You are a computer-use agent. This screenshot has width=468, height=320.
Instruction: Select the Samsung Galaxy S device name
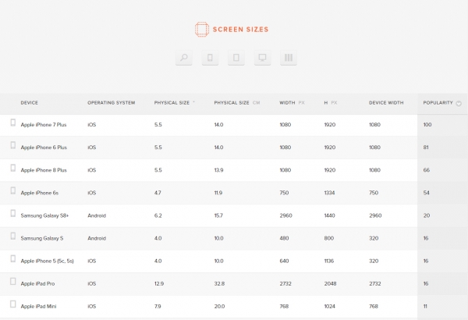[42, 238]
